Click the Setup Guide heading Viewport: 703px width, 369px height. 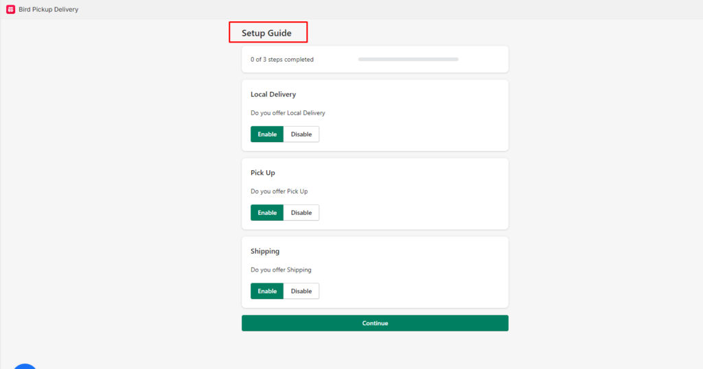point(266,33)
